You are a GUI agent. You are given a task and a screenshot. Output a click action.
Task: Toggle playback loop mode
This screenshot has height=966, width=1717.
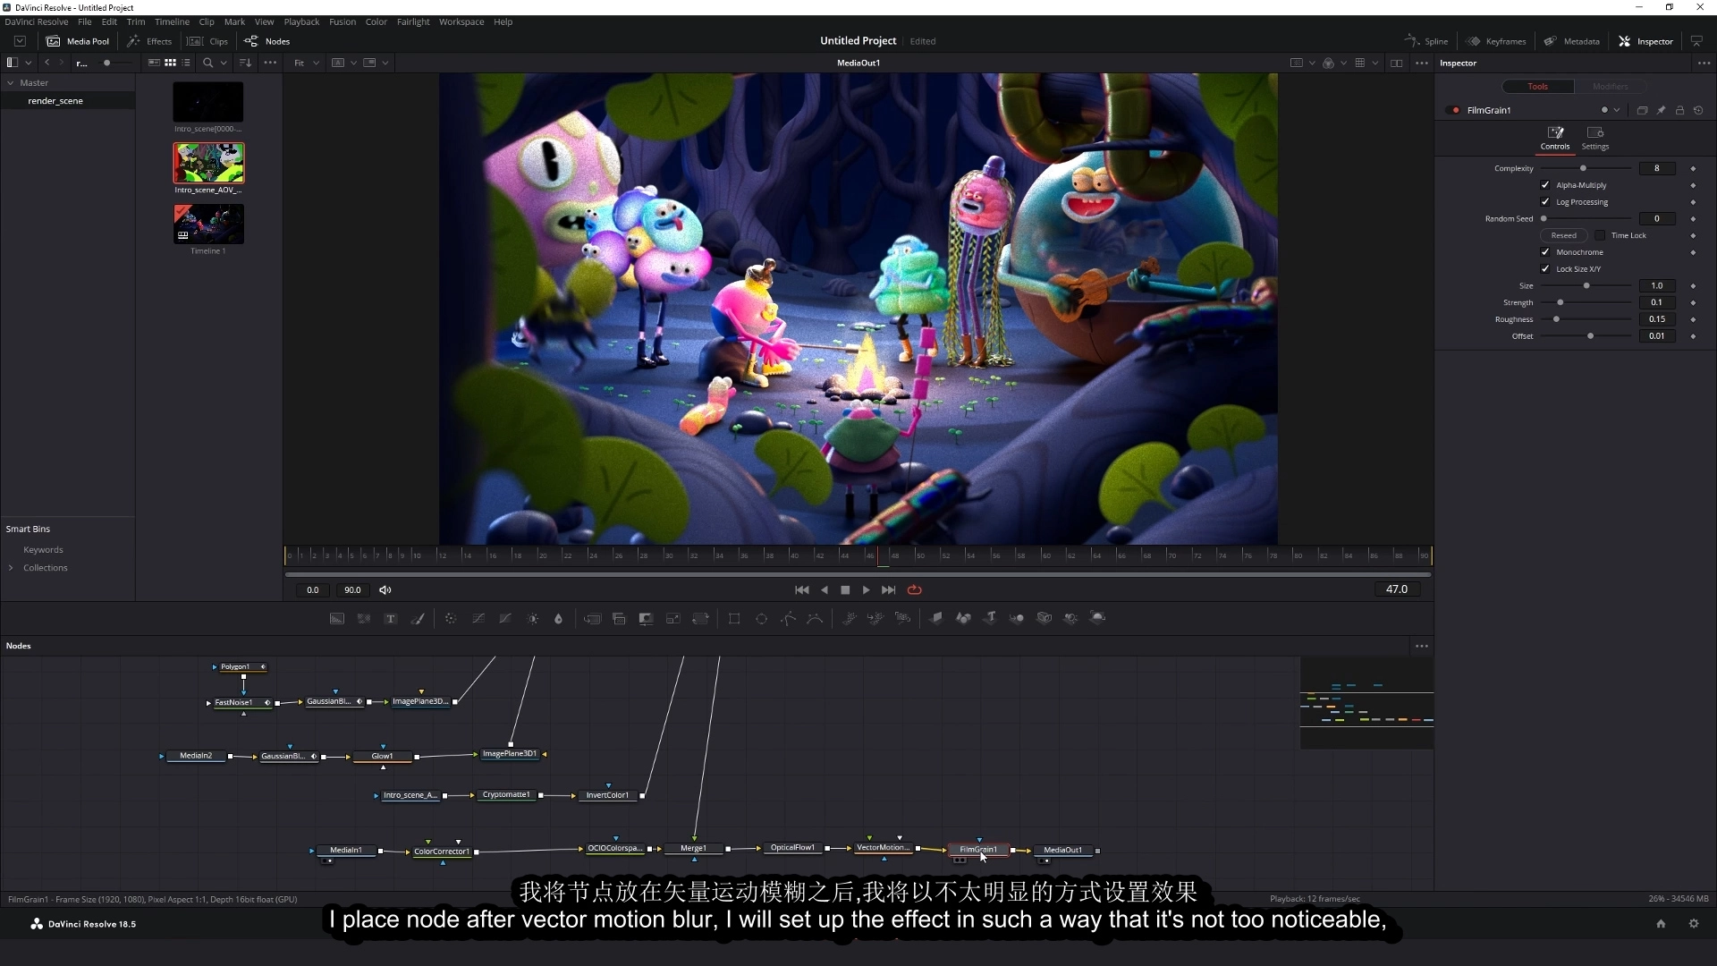coord(914,590)
